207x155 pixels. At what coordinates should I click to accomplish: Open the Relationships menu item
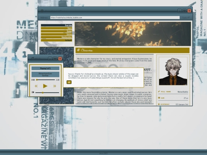pos(56,37)
